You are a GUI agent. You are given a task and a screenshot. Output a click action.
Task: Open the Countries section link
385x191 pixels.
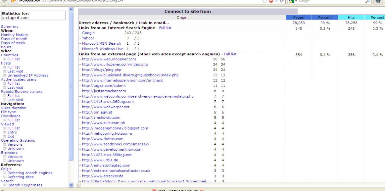point(10,55)
